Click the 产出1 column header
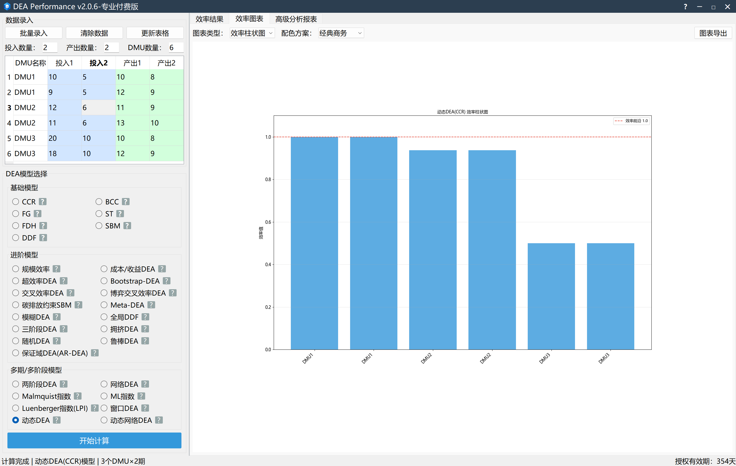Viewport: 736px width, 466px height. click(132, 63)
